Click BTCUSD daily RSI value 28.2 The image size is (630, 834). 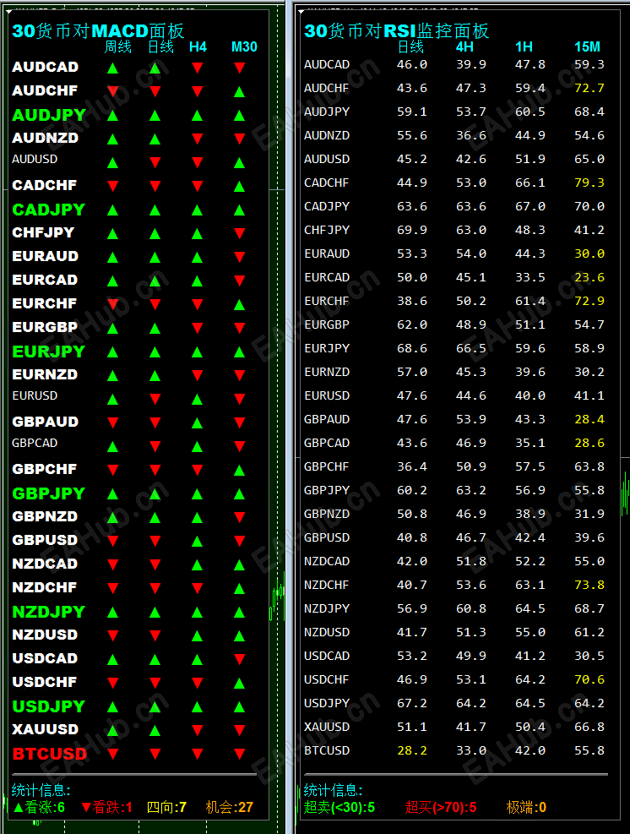tap(412, 750)
